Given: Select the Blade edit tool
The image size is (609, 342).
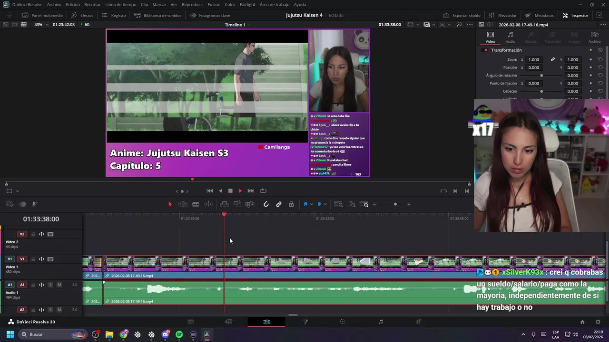Looking at the screenshot, I should pos(196,204).
